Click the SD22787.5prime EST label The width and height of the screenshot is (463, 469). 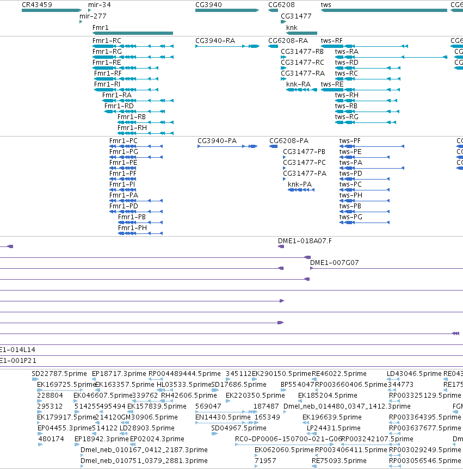pyautogui.click(x=59, y=374)
